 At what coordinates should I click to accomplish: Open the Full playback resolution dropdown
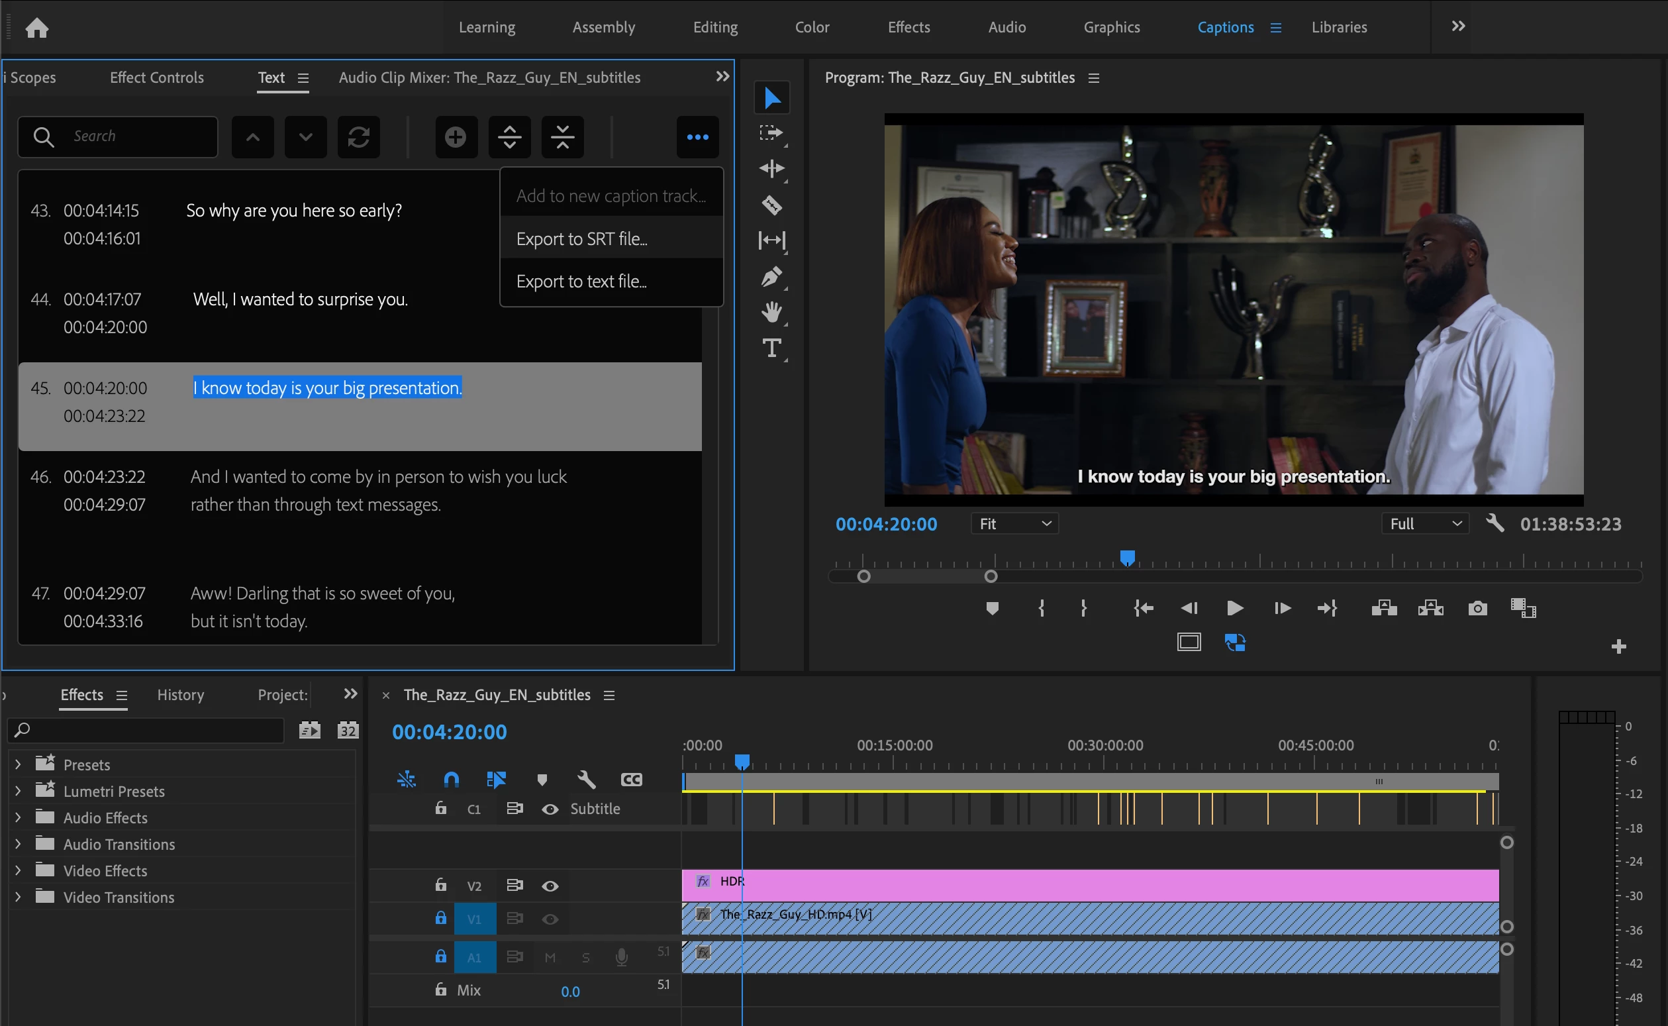click(x=1424, y=524)
